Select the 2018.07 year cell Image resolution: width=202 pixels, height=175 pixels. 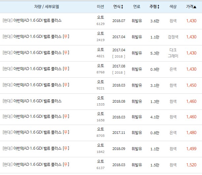click(119, 21)
